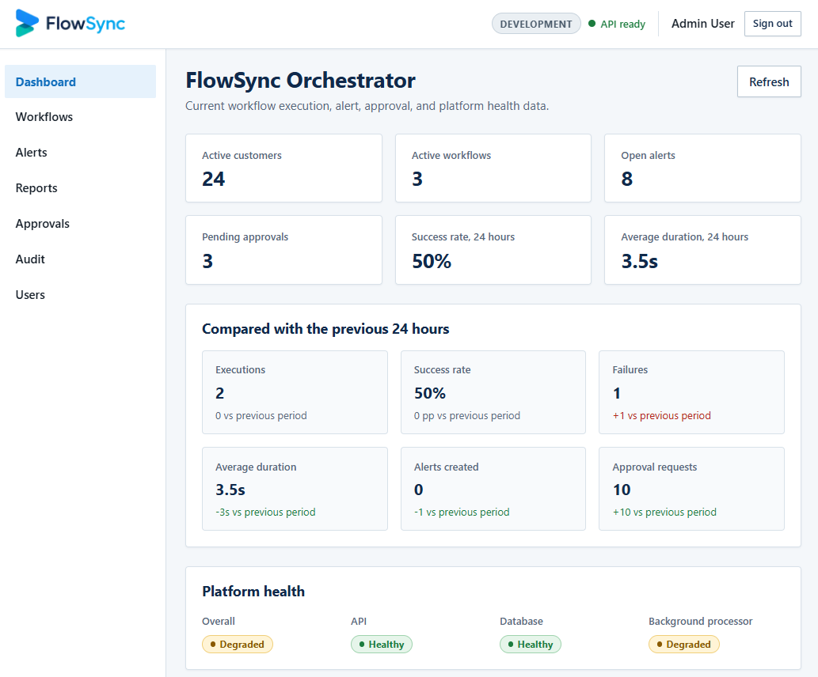Open the Audit sidebar item
The height and width of the screenshot is (677, 818).
pos(80,259)
